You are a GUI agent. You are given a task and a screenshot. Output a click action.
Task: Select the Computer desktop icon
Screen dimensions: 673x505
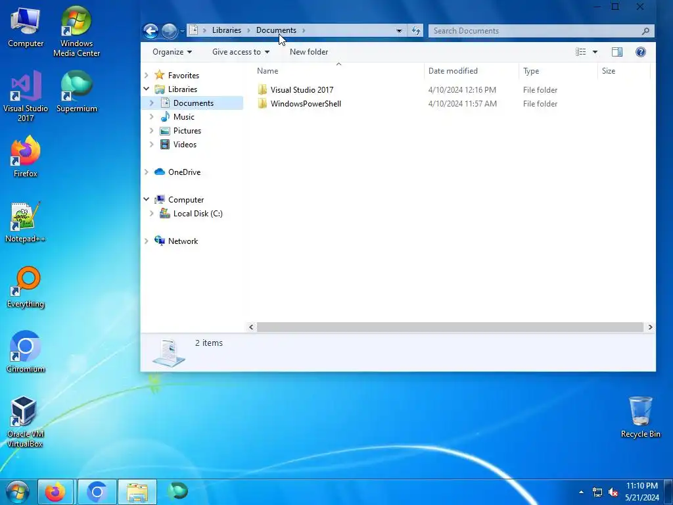point(26,28)
